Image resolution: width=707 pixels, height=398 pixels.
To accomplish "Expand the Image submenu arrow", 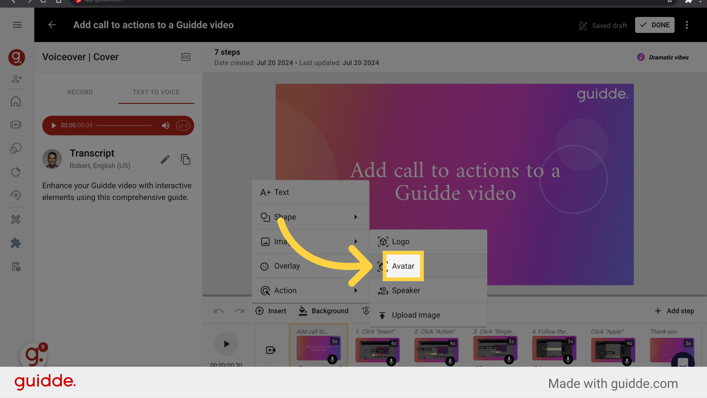I will point(356,241).
